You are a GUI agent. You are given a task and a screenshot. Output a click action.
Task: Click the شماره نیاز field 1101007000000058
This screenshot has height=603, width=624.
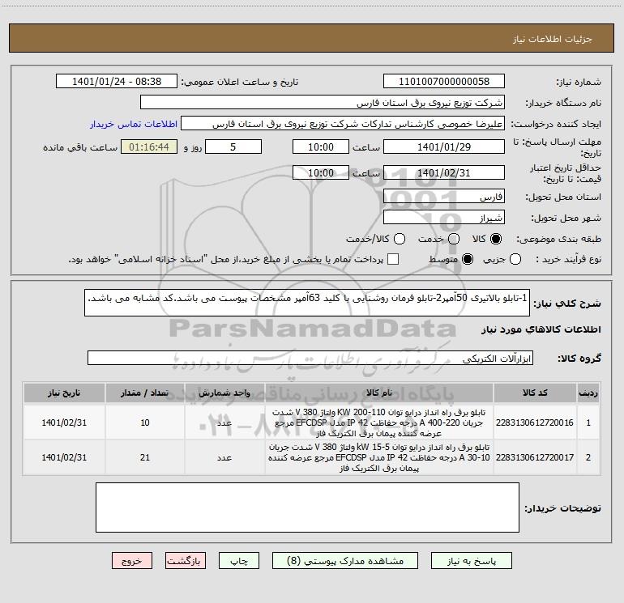coord(444,81)
